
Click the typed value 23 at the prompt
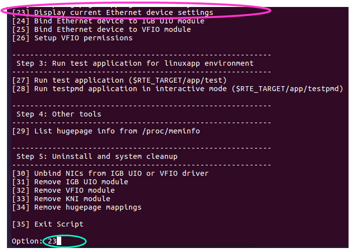(52, 241)
